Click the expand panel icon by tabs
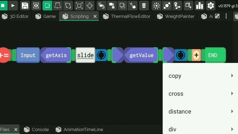Screen dimensions: 238x134 pyautogui.click(x=217, y=16)
